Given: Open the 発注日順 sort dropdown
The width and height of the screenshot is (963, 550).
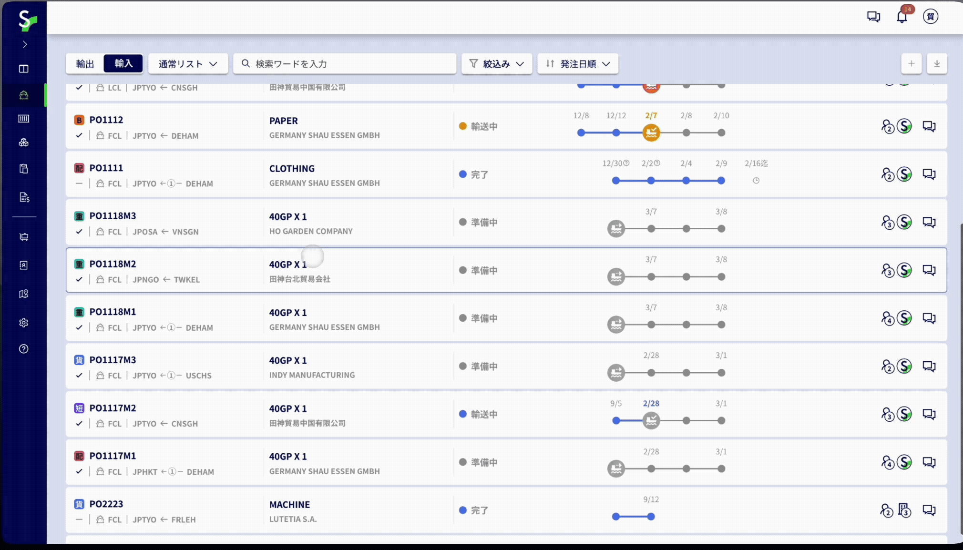Looking at the screenshot, I should click(578, 64).
